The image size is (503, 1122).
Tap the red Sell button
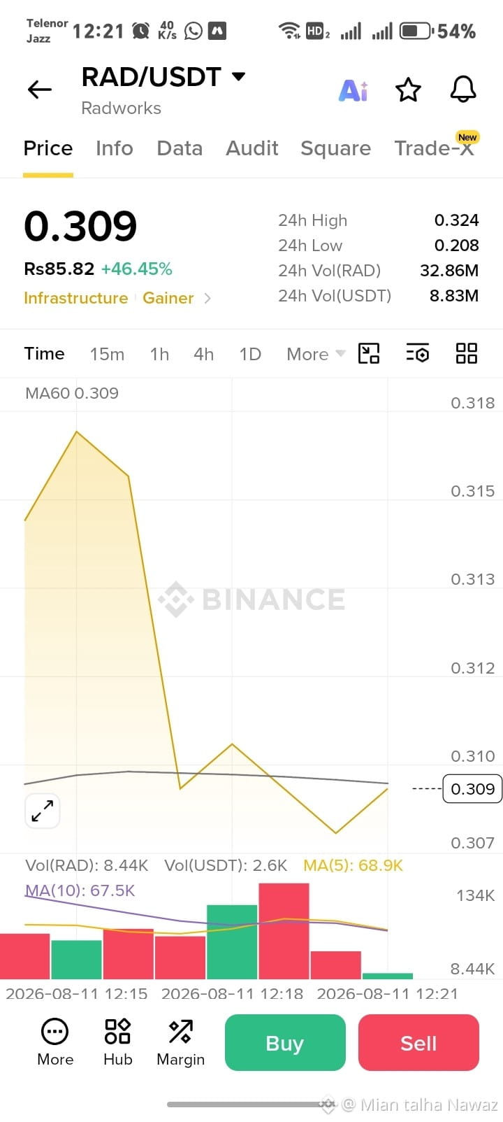(418, 1042)
